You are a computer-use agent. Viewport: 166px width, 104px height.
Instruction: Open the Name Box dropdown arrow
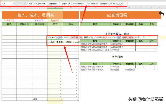pyautogui.click(x=13, y=4)
